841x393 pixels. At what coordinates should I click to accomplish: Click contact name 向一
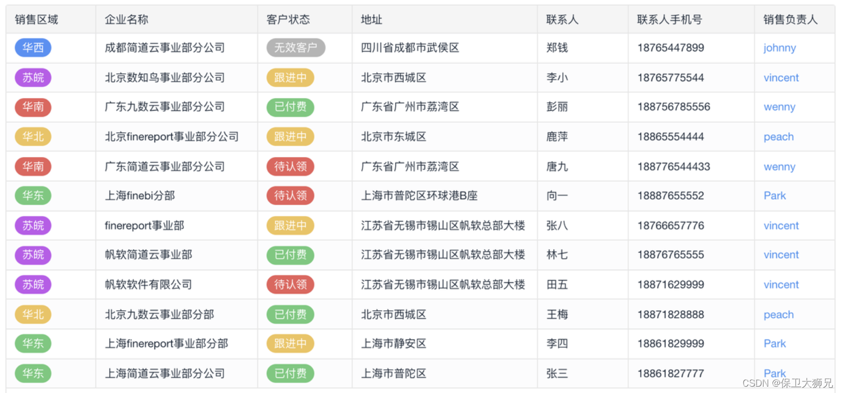557,195
